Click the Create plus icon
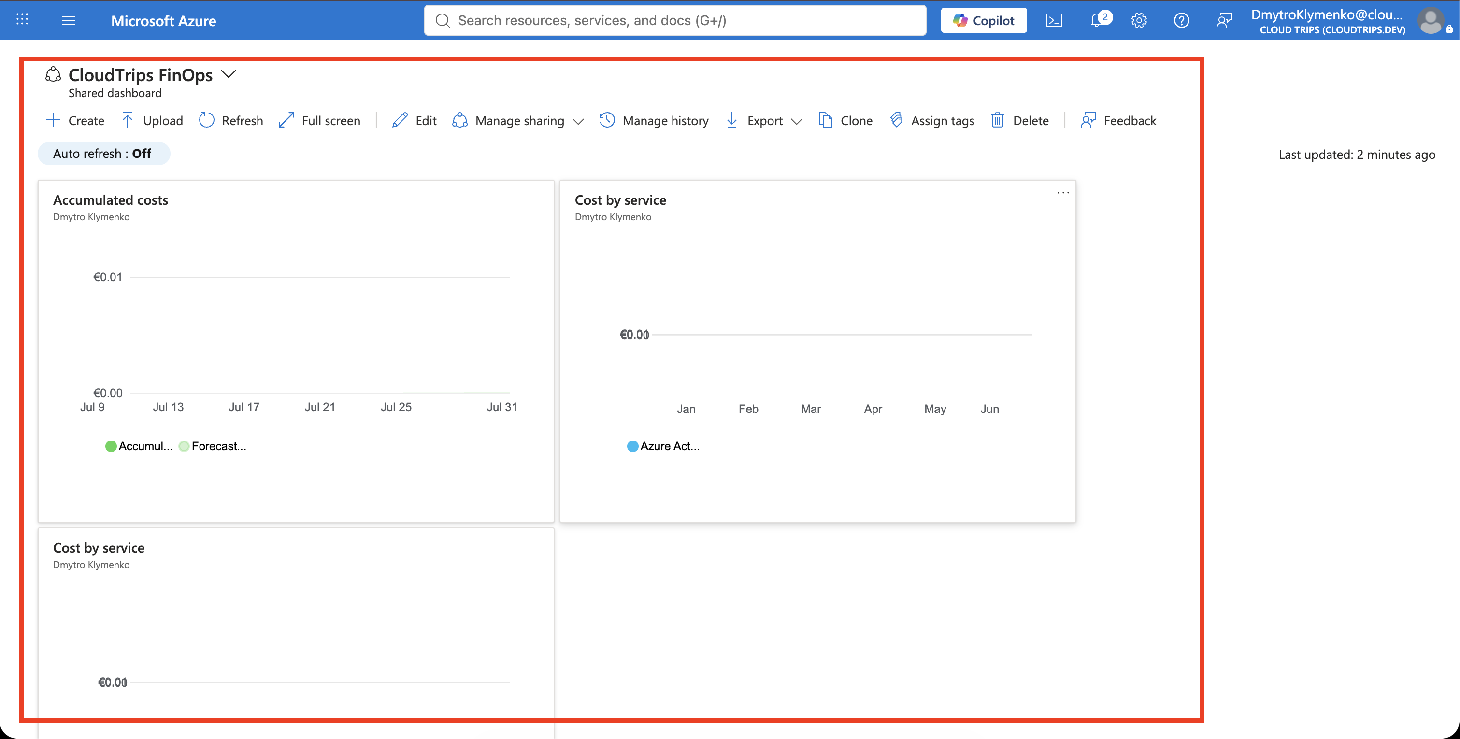 [x=53, y=120]
